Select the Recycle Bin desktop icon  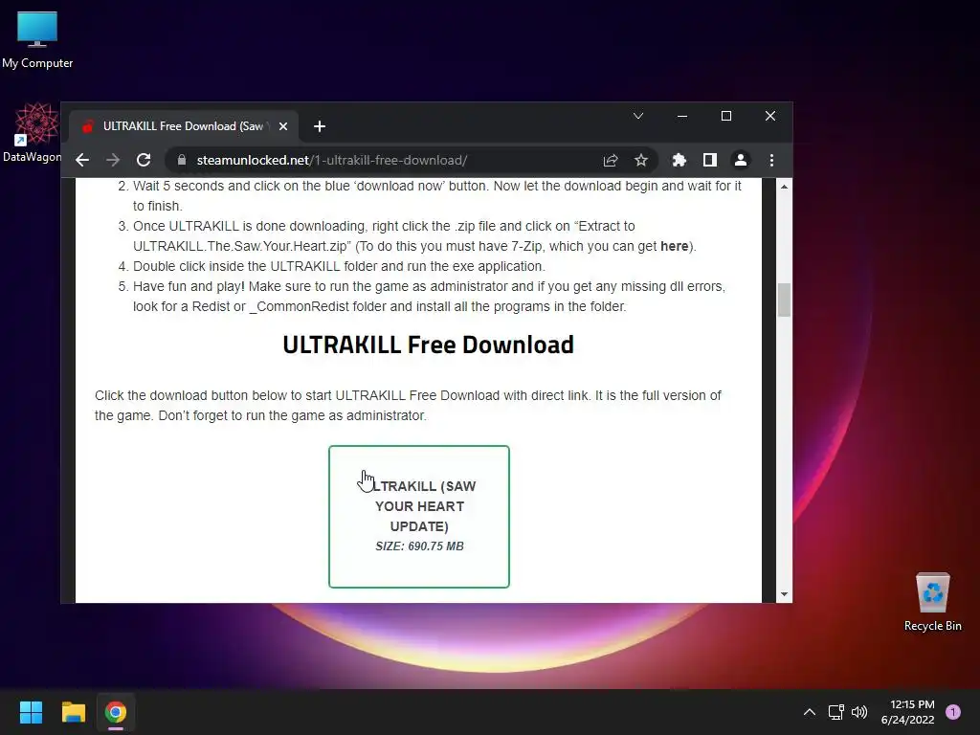pos(932,602)
